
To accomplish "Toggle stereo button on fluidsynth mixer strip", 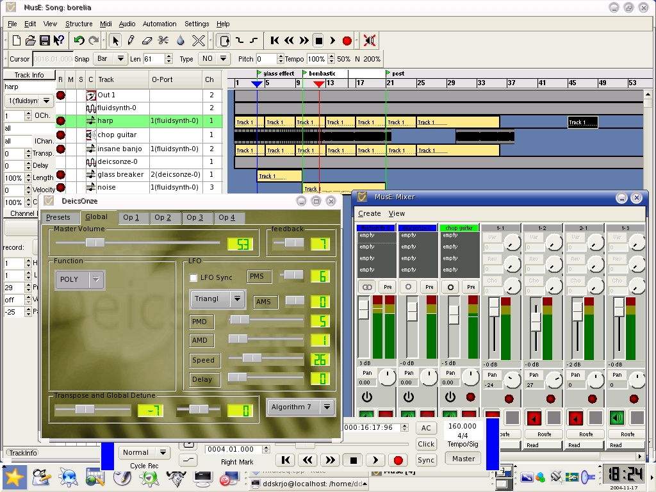I will (x=367, y=287).
